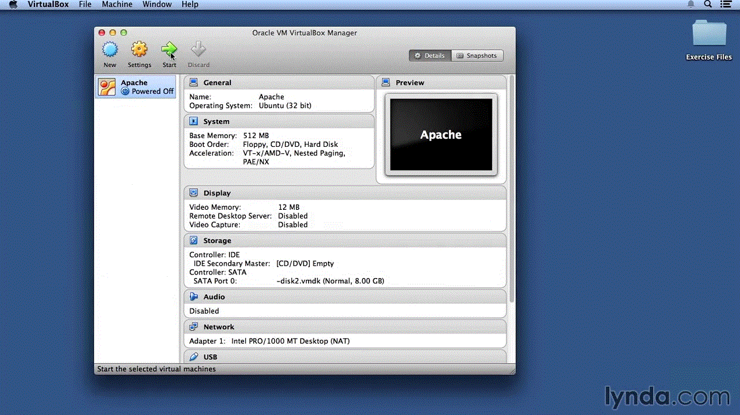Open the Window menu
740x415 pixels.
tap(157, 5)
